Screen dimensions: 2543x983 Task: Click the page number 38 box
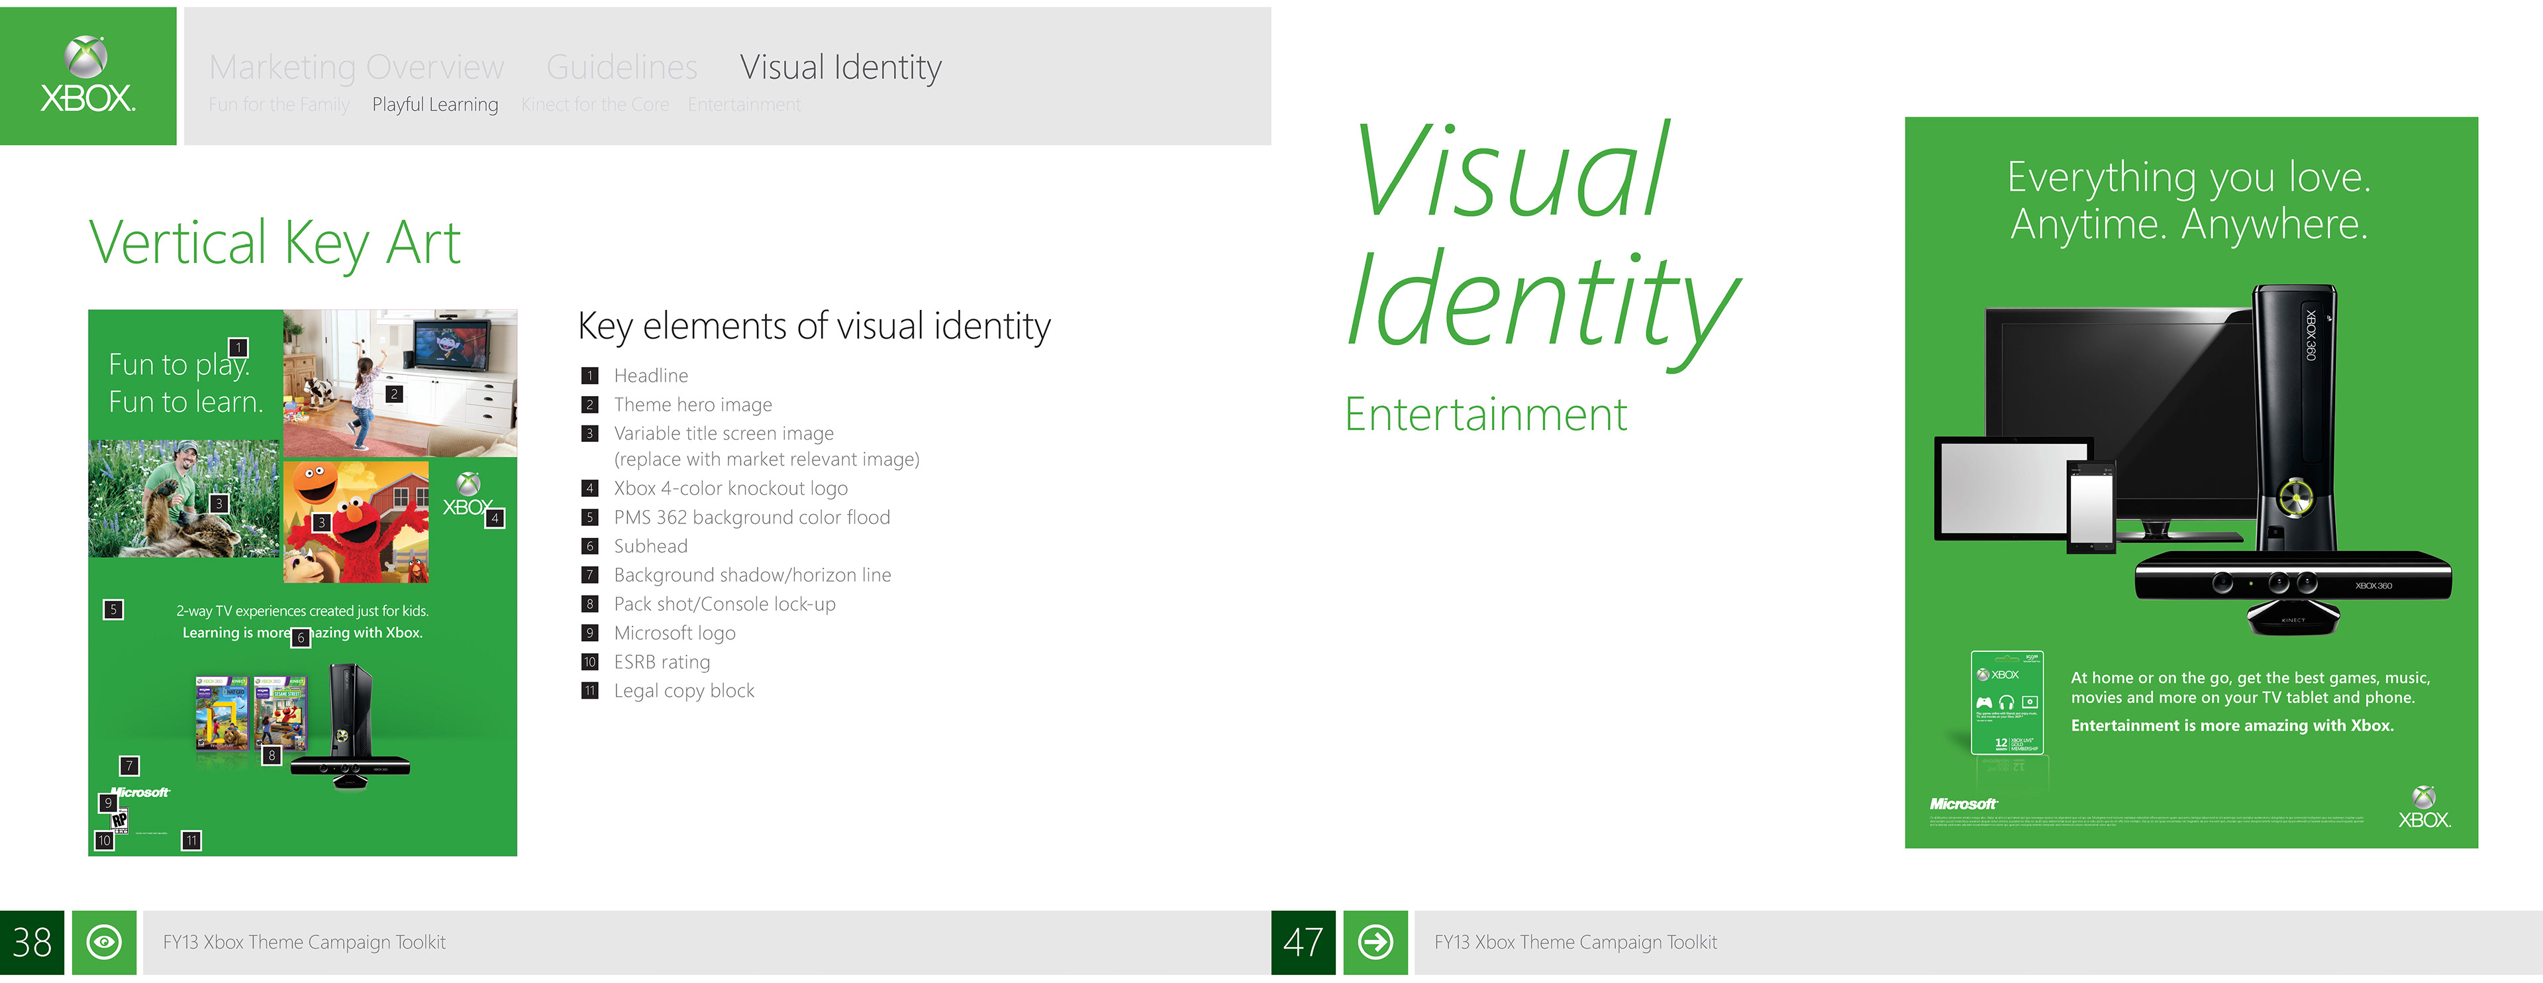tap(32, 943)
